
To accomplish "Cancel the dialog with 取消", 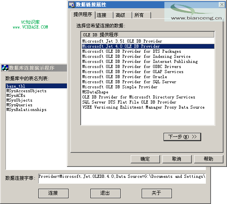I will pyautogui.click(x=177, y=159).
